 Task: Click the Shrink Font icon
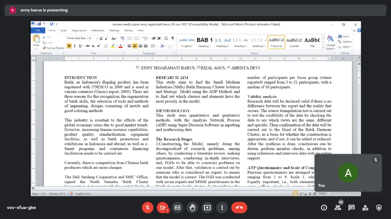[106, 38]
